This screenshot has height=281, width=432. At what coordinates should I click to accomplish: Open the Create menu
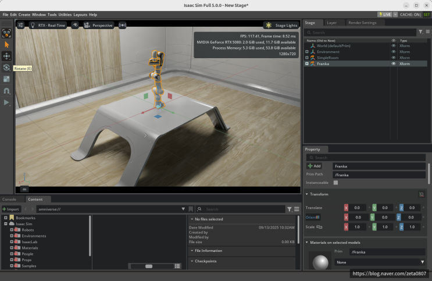tap(24, 15)
